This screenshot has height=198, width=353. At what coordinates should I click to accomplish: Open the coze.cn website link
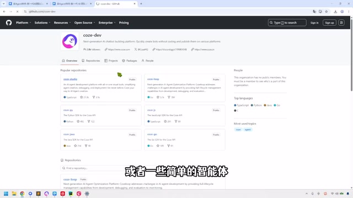205,50
